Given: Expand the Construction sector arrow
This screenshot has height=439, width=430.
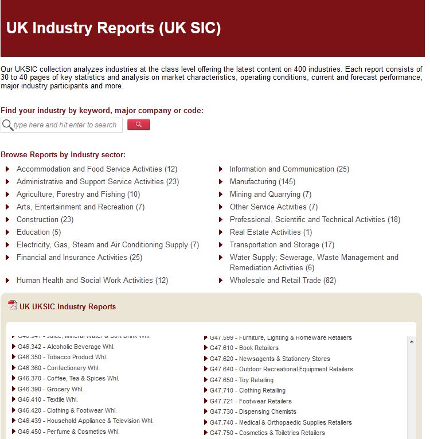Looking at the screenshot, I should click(7, 219).
